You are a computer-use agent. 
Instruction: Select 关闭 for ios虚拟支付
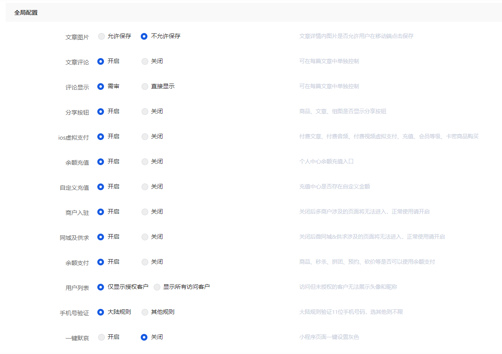pyautogui.click(x=145, y=137)
